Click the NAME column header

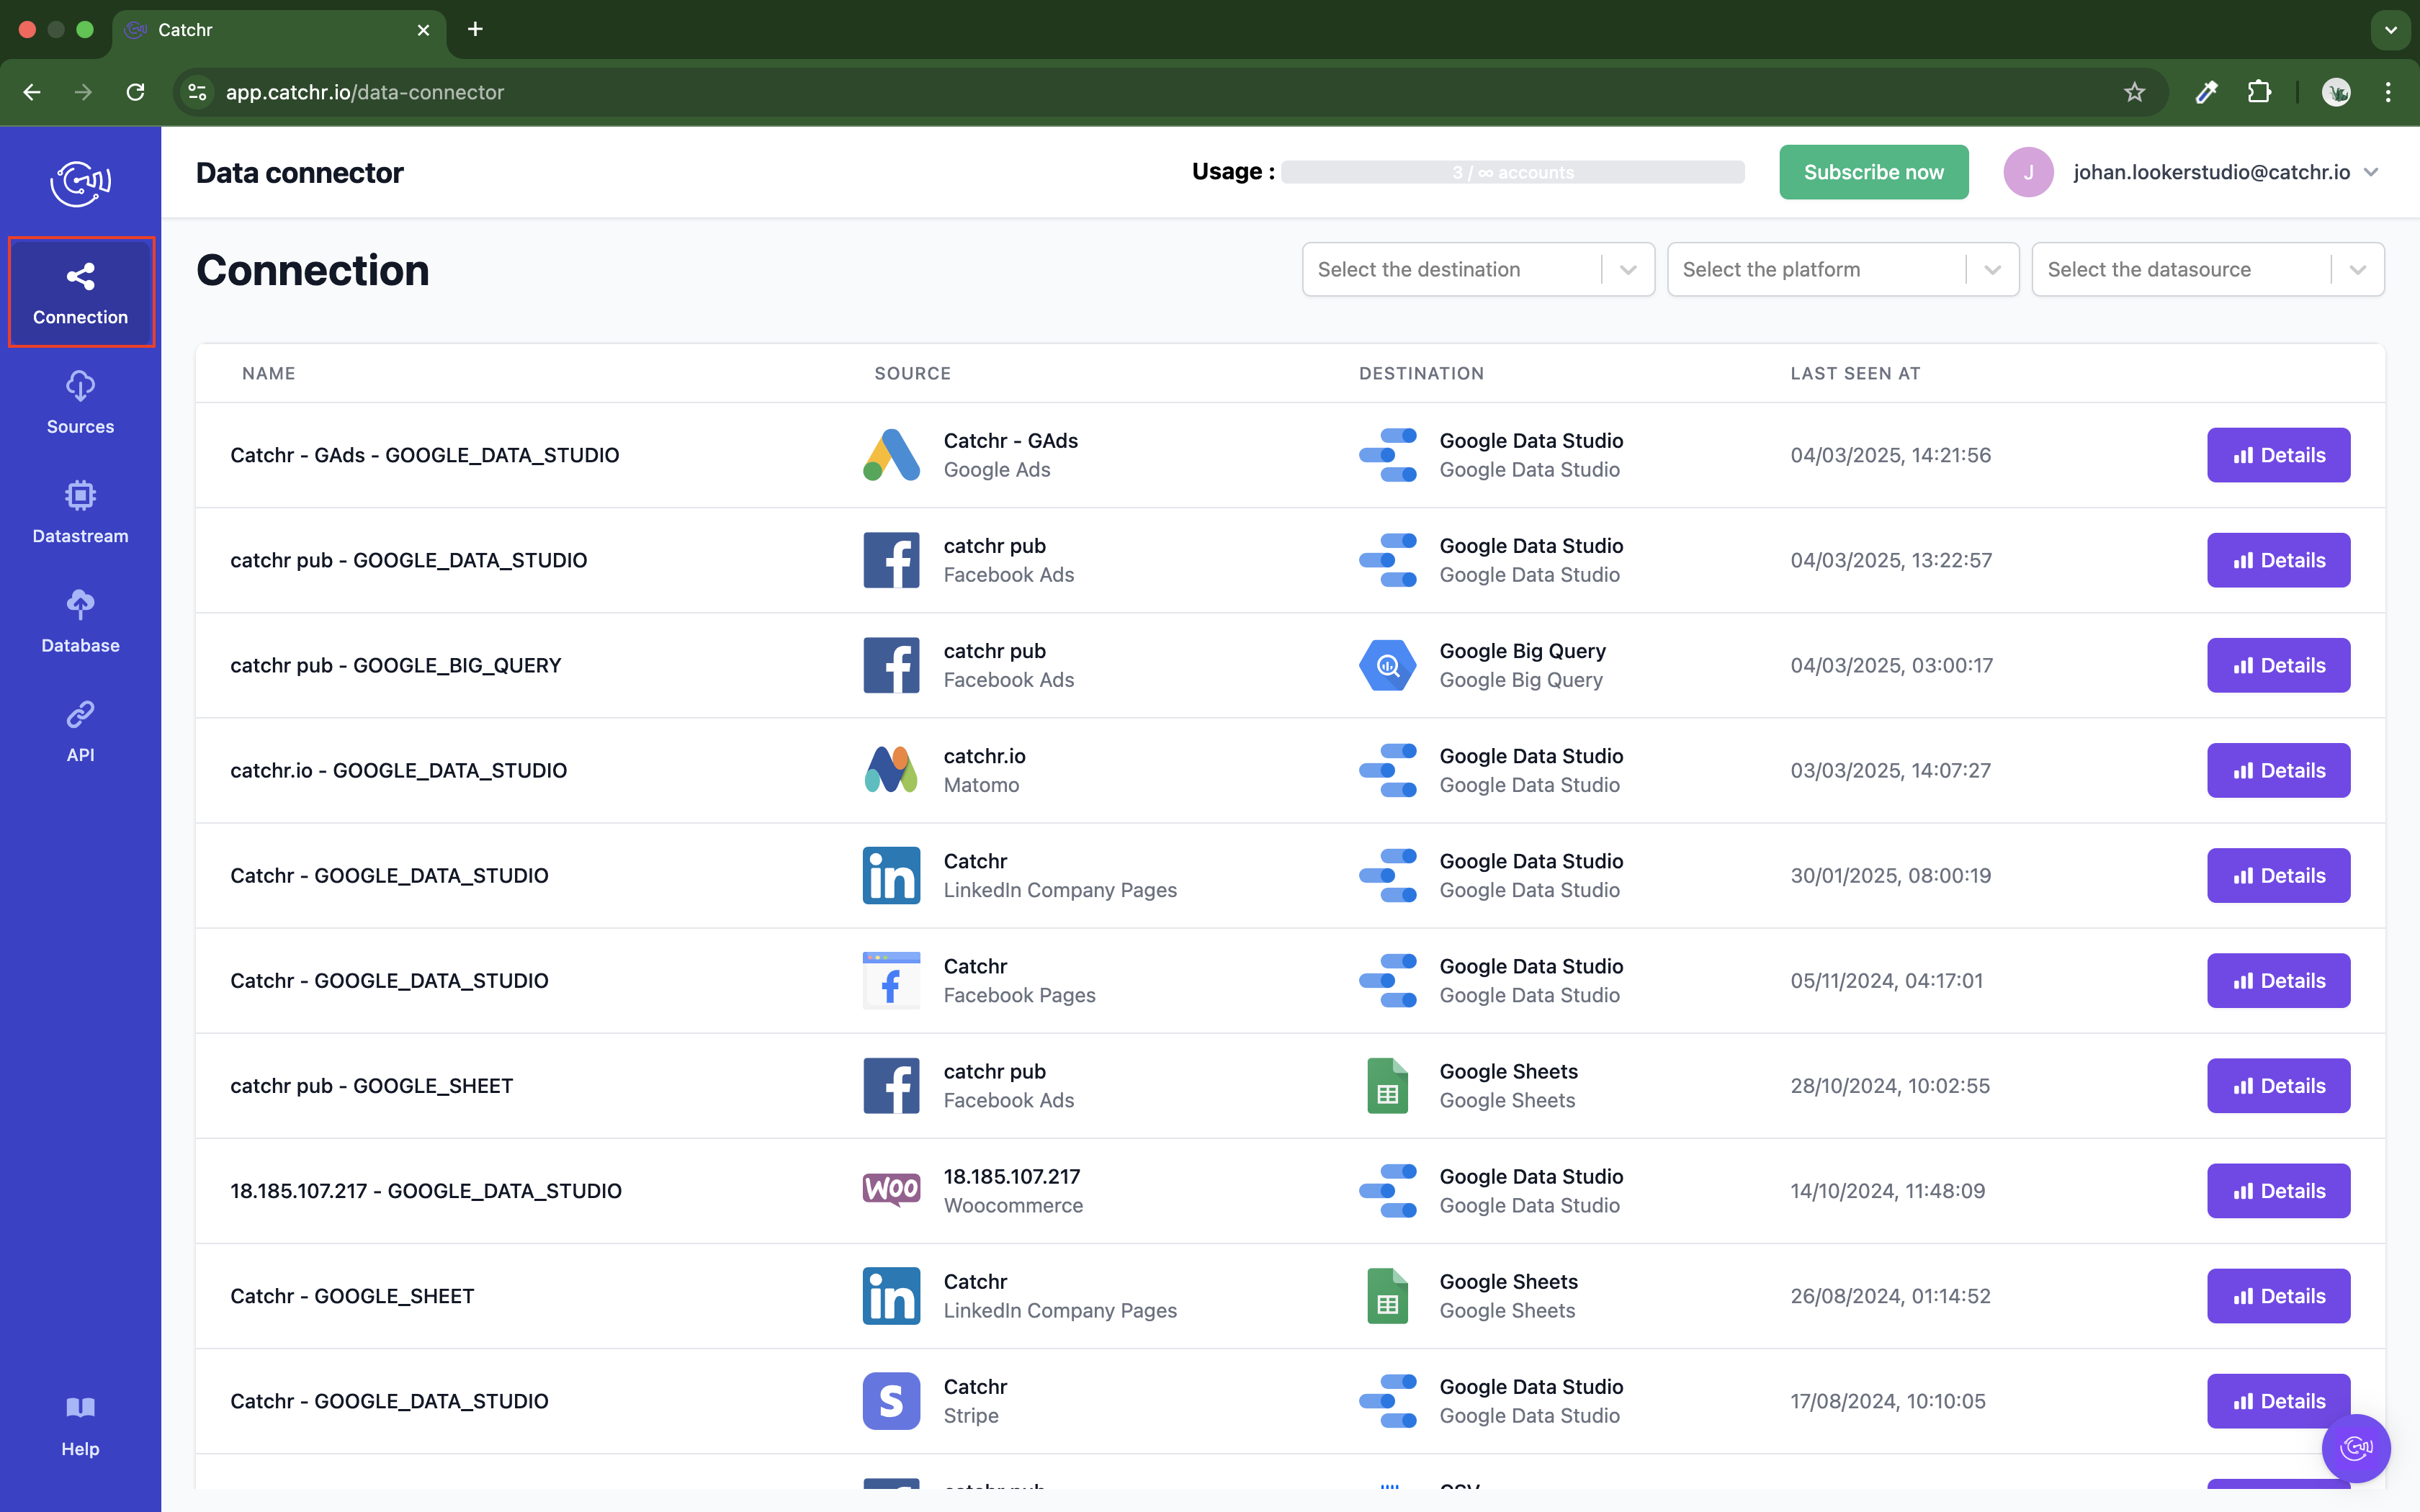[x=268, y=373]
